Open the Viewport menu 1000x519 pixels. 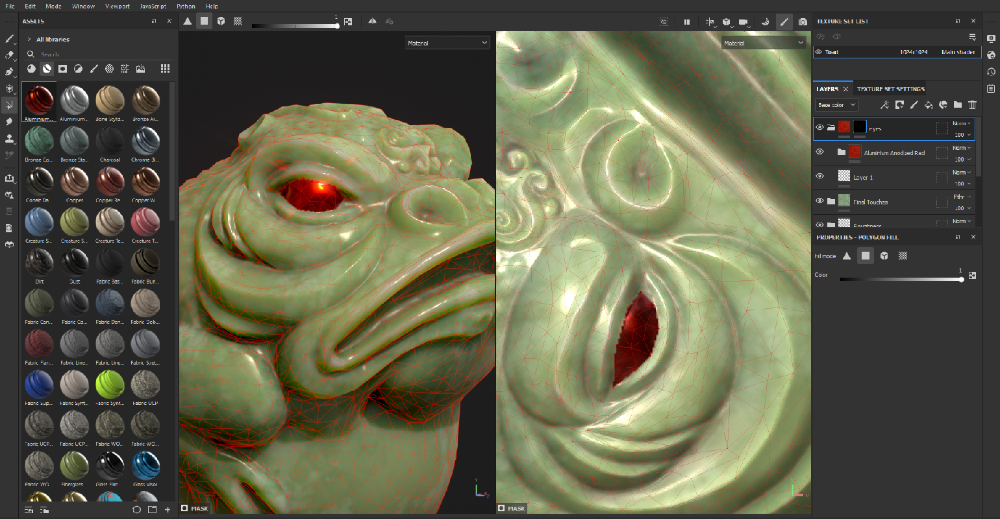tap(117, 6)
